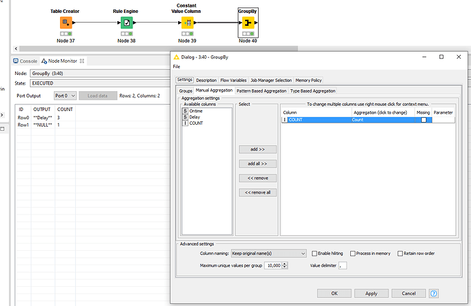Click the Parameter column header
Image resolution: width=471 pixels, height=306 pixels.
coord(443,112)
